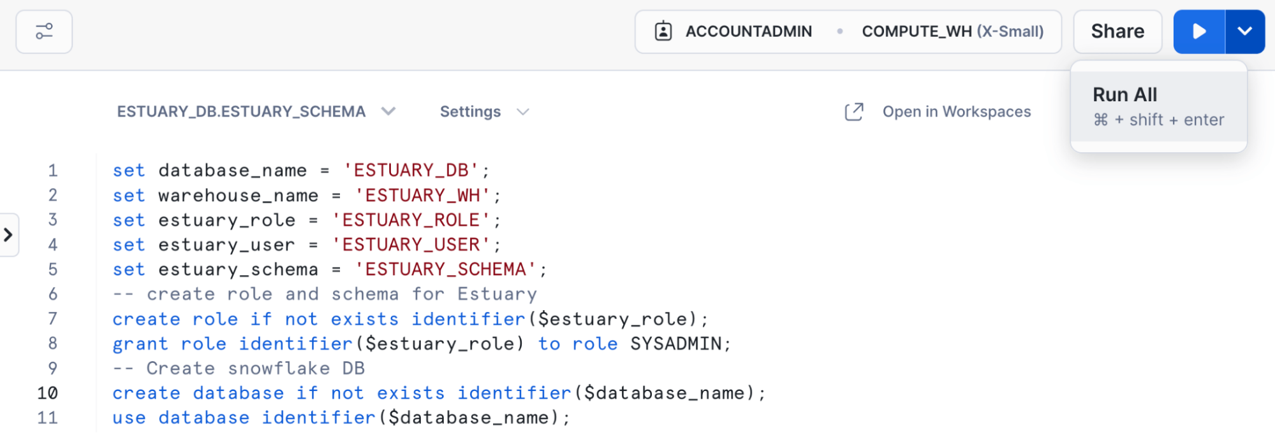
Task: Click the 'ESTUARY_ROLE' string on line 3
Action: tap(411, 220)
